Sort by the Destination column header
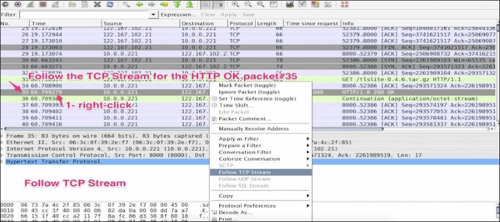This screenshot has width=500, height=222. (x=204, y=23)
